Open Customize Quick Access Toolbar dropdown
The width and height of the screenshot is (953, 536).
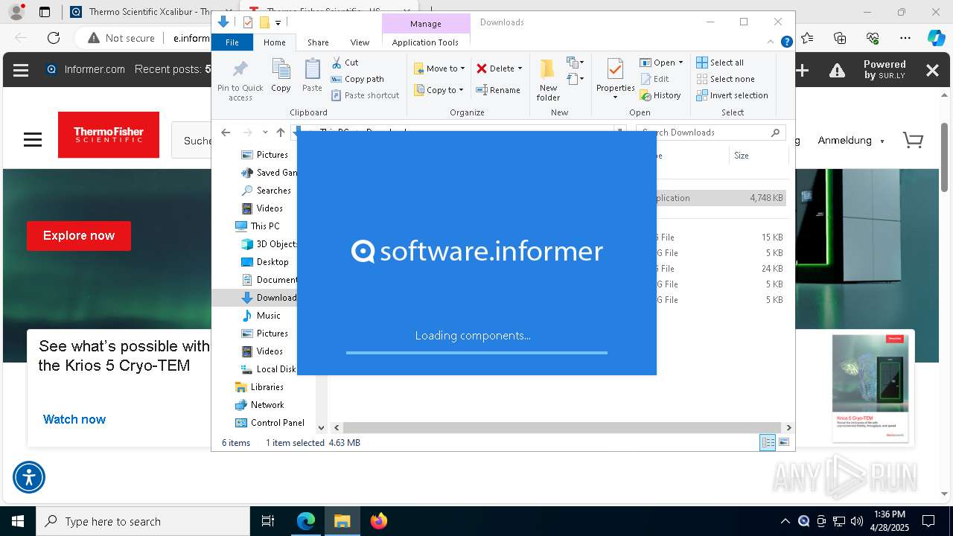(x=278, y=23)
